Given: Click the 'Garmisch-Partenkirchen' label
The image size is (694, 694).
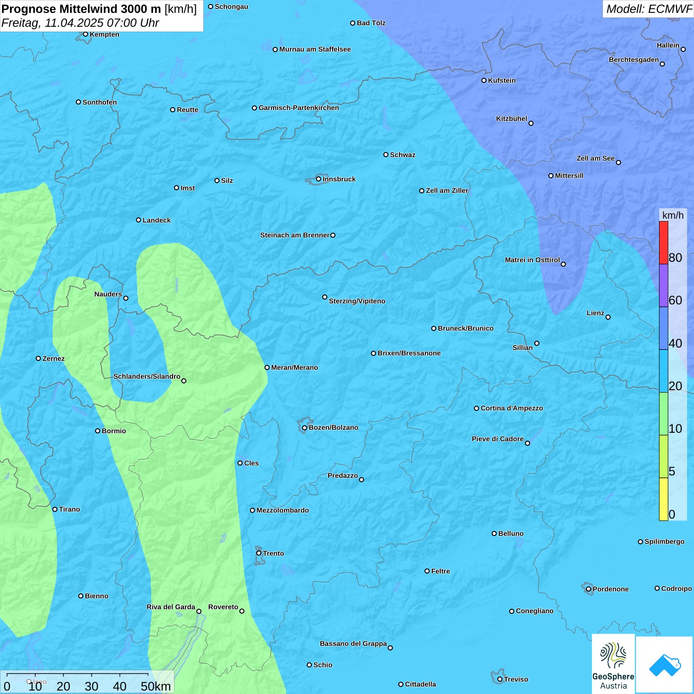Looking at the screenshot, I should click(299, 108).
